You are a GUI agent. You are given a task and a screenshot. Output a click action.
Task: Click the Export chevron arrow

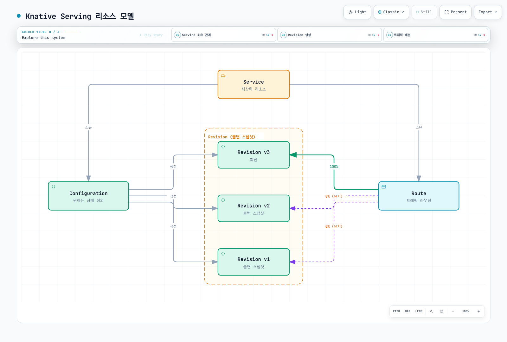pos(496,12)
